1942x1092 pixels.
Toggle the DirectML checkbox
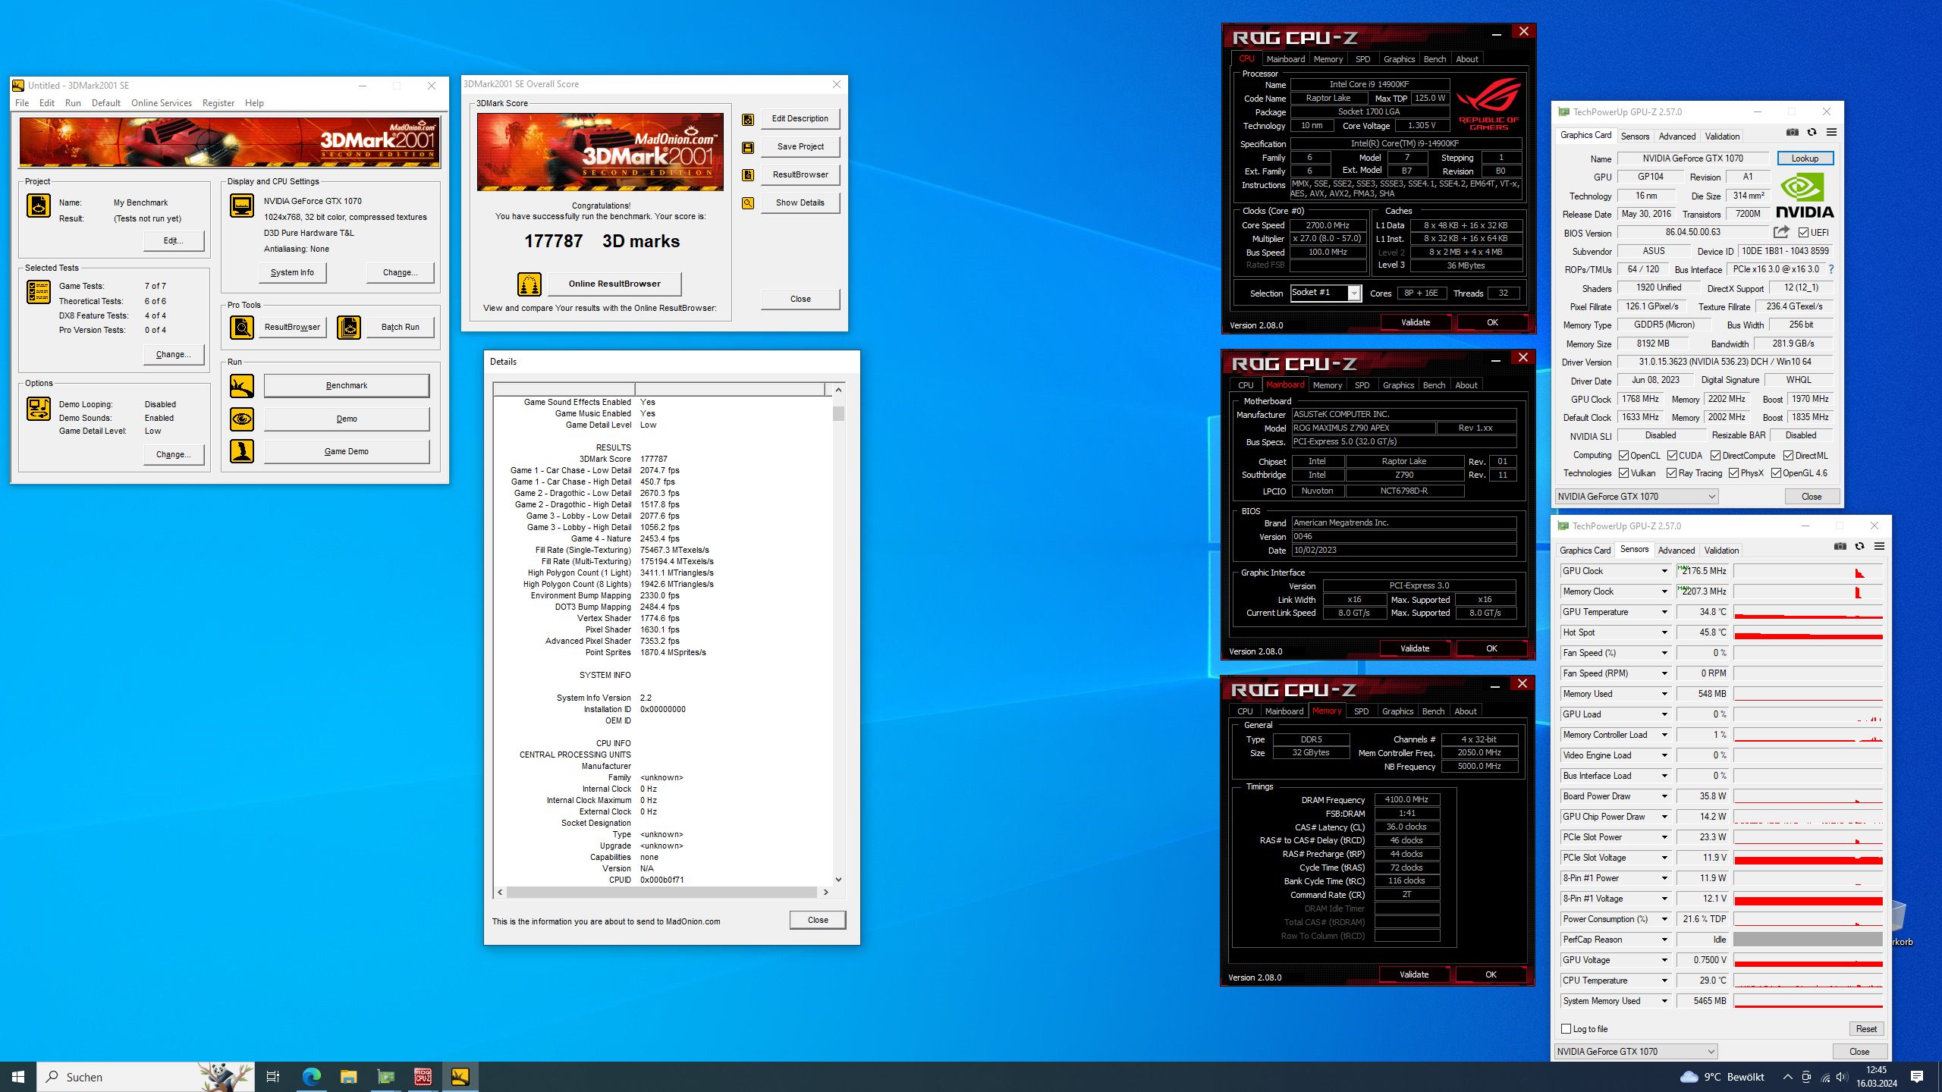click(1789, 456)
